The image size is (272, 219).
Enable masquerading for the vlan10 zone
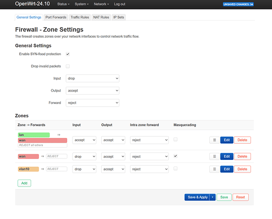(x=176, y=169)
